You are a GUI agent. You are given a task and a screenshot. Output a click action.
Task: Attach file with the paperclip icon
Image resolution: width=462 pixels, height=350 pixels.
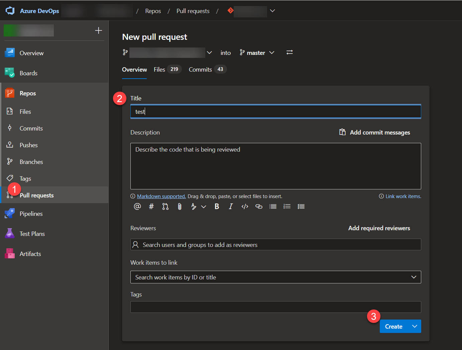[x=180, y=206]
